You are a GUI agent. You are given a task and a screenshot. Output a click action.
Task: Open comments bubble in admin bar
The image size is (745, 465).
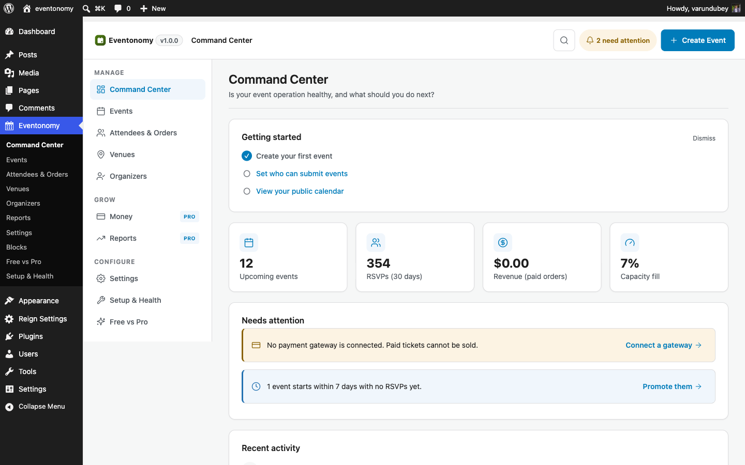click(x=122, y=8)
